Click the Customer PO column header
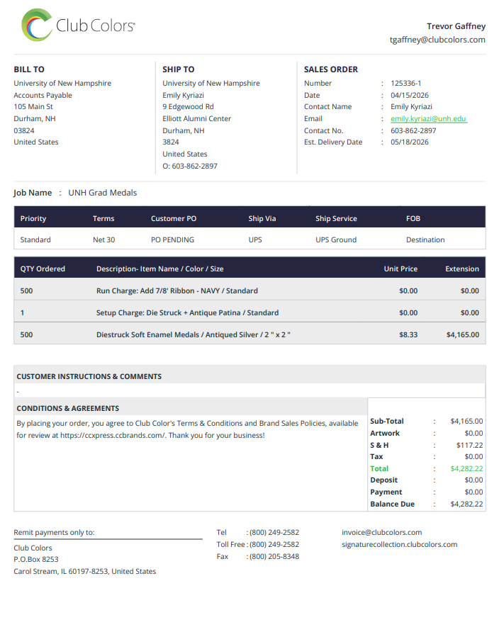The image size is (499, 627). tap(174, 218)
